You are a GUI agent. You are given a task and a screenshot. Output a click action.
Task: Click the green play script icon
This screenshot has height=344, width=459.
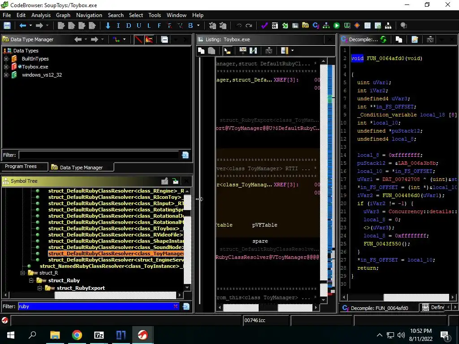pos(337,26)
